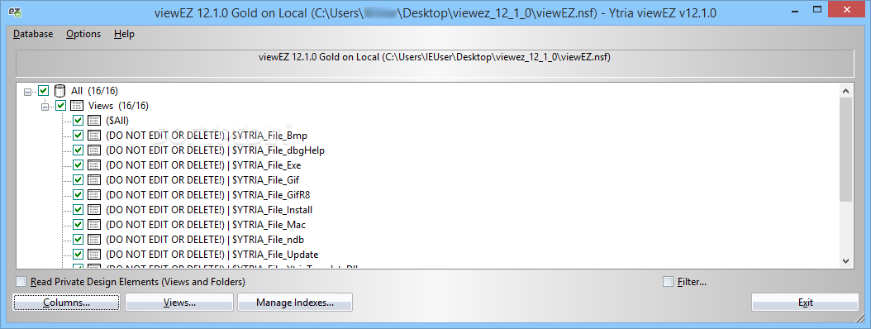The image size is (871, 329).
Task: Click the view icon beside $YTRIA_File_Bmp
Action: 94,135
